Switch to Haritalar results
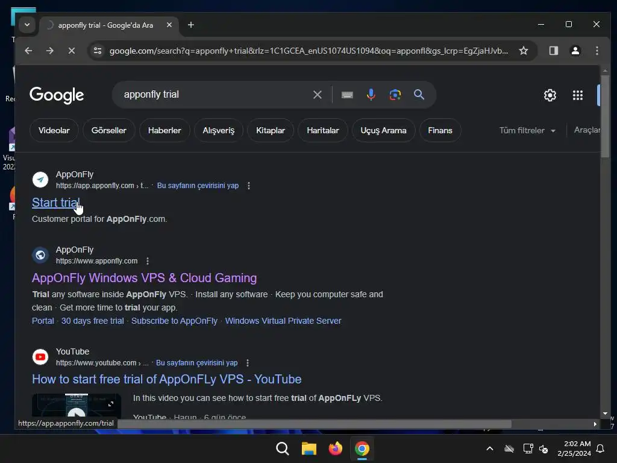617x463 pixels. coord(323,130)
